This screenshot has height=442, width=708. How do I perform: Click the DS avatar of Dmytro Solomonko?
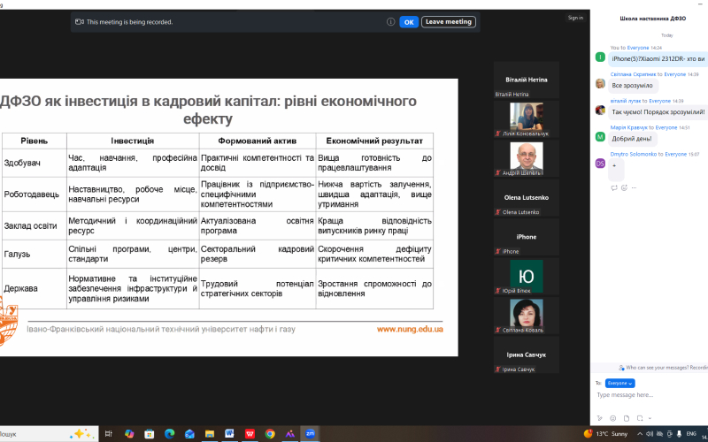coord(600,164)
